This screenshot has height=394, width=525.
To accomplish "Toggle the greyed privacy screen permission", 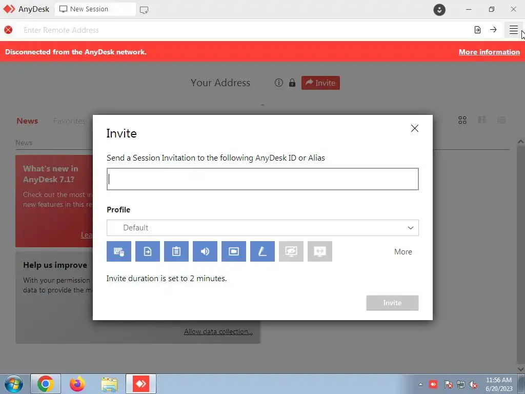I will click(x=291, y=251).
